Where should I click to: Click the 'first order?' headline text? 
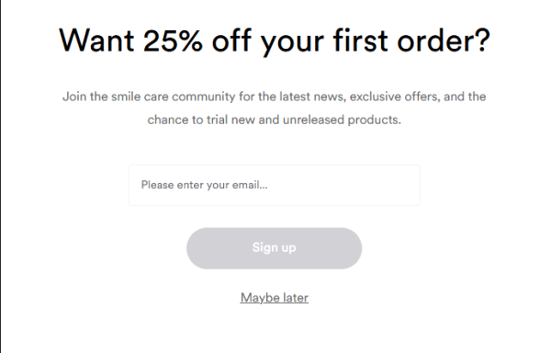[x=411, y=40]
